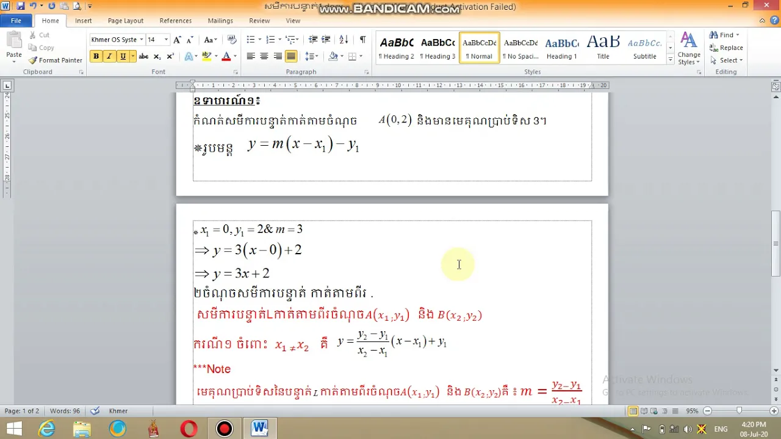Switch to Web Layout view

tap(655, 411)
